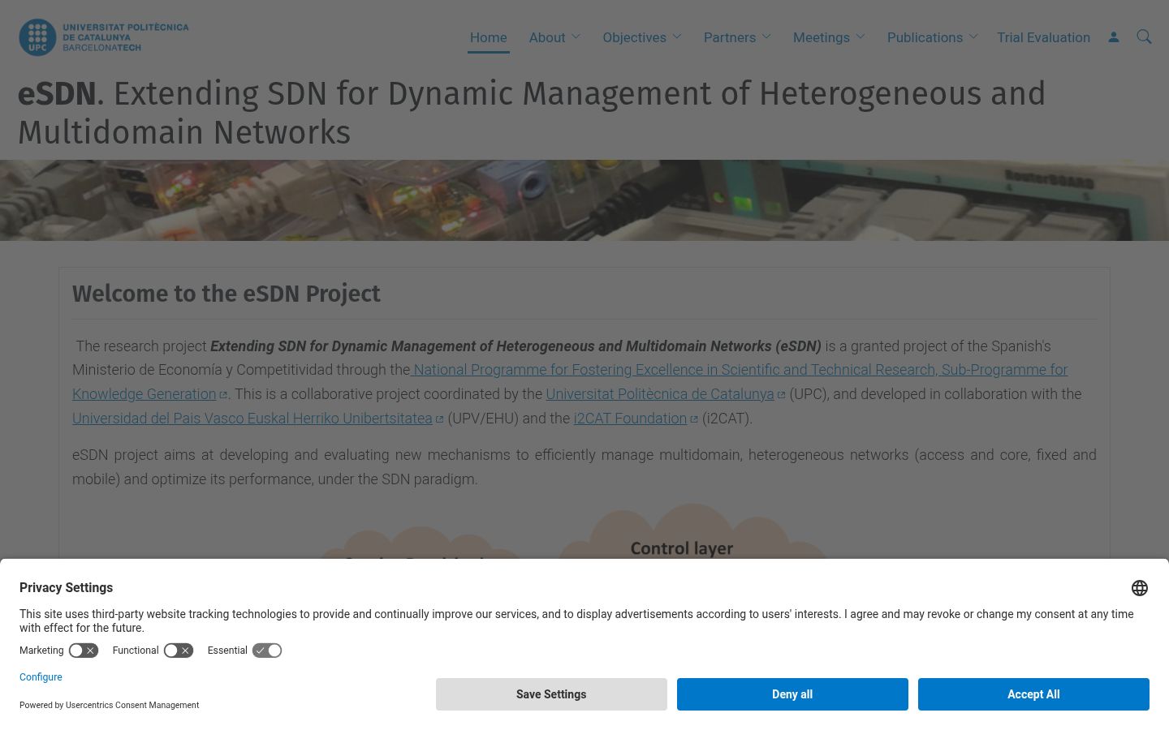Click the Privacy Settings heading
Image resolution: width=1169 pixels, height=730 pixels.
pos(67,588)
